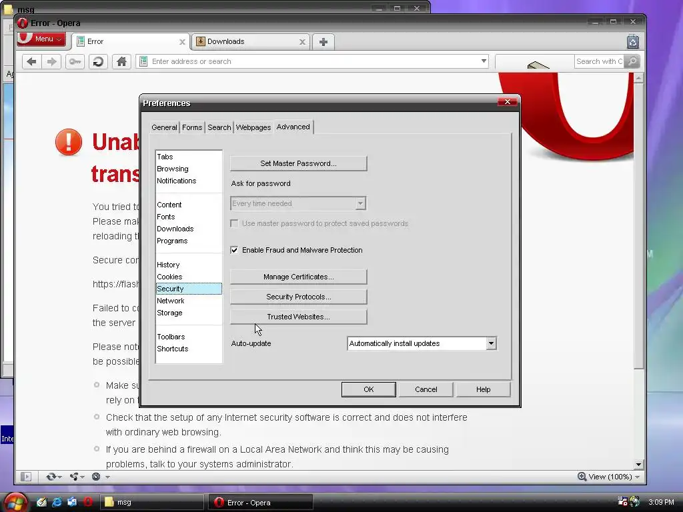This screenshot has height=512, width=683.
Task: Open the closed tabs trash icon
Action: pyautogui.click(x=633, y=42)
